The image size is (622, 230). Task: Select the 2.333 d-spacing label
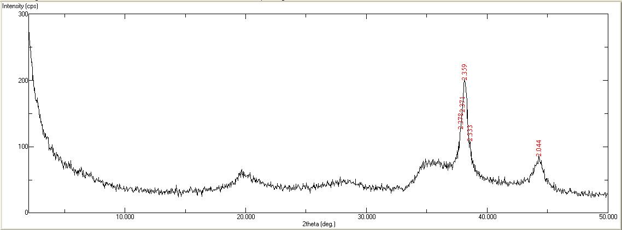tap(470, 133)
